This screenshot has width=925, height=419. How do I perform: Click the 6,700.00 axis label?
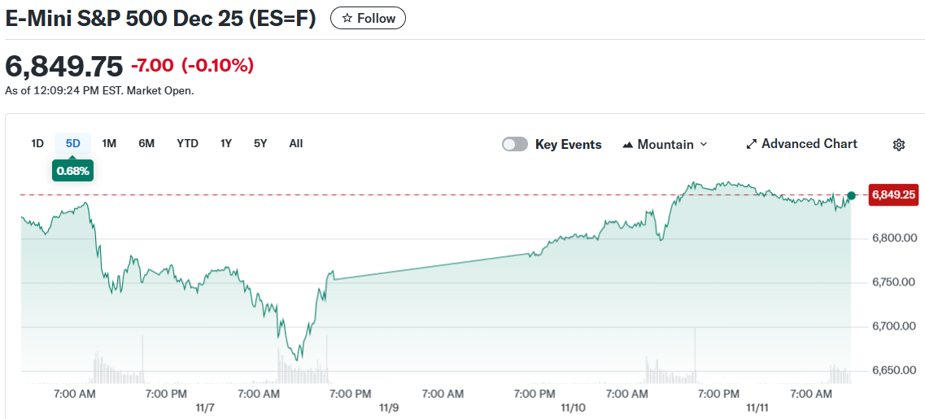(x=894, y=326)
